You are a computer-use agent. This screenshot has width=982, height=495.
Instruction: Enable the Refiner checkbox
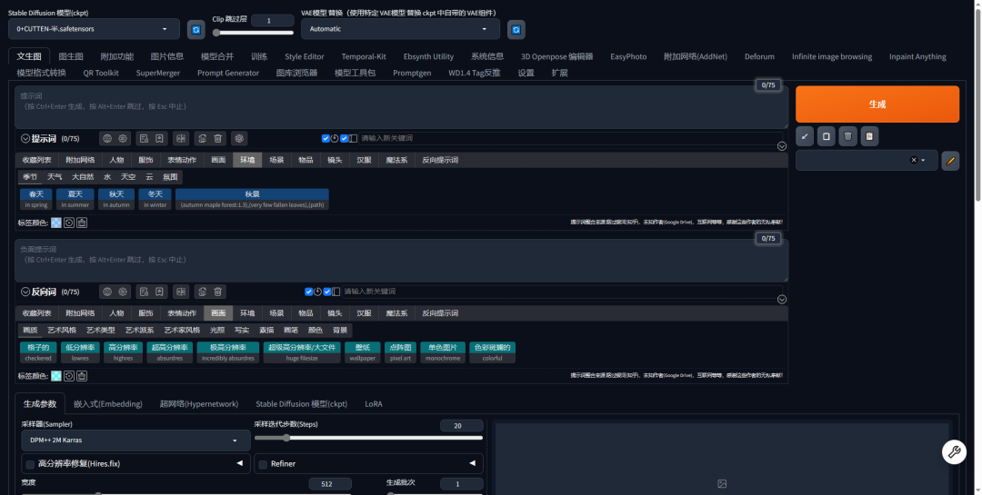tap(263, 464)
